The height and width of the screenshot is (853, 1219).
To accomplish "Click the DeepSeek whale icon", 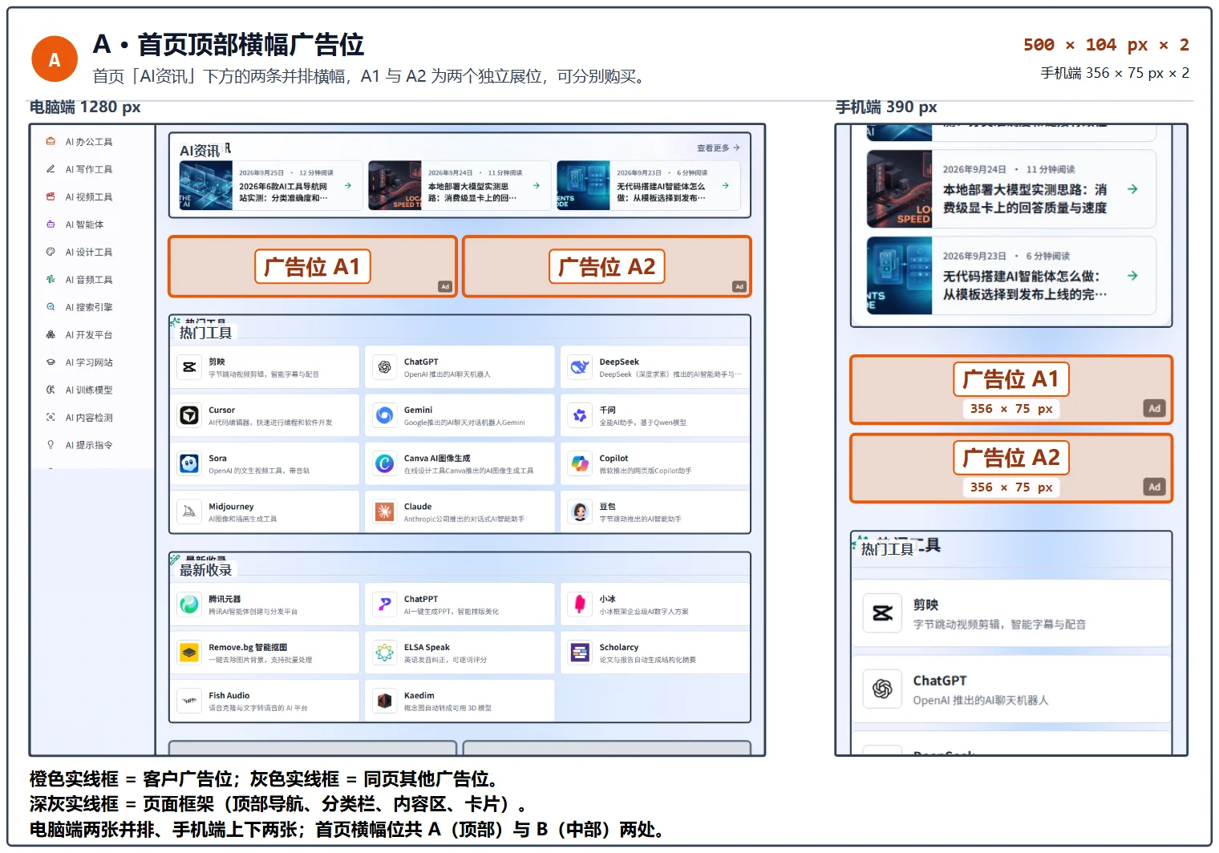I will coord(580,367).
